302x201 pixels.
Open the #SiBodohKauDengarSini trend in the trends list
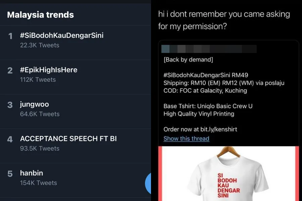click(62, 35)
